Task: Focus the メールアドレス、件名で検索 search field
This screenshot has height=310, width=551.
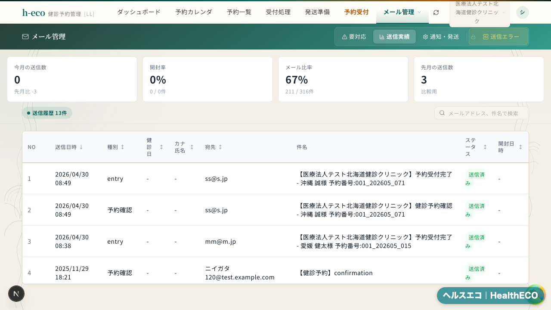Action: (482, 113)
